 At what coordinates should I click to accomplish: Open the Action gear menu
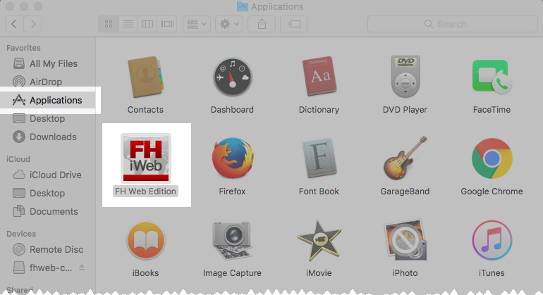click(229, 24)
